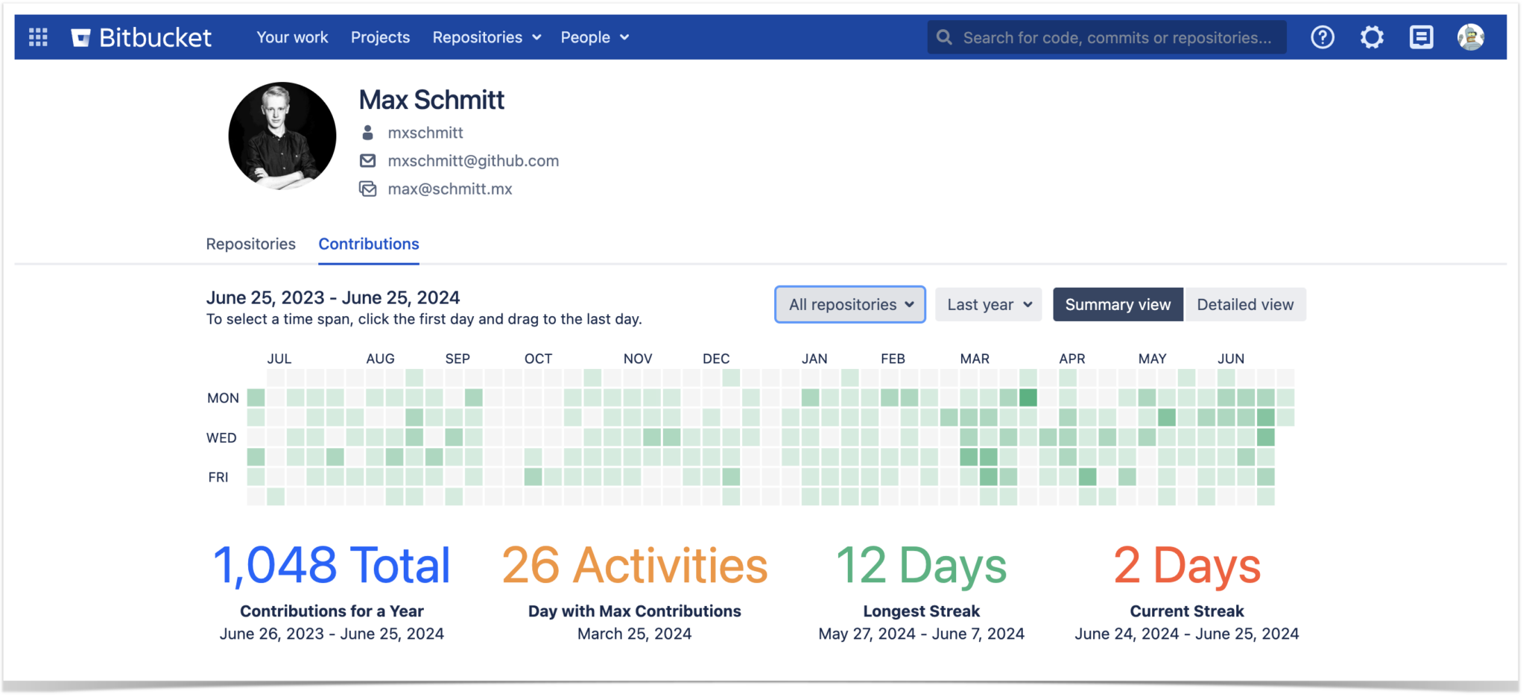This screenshot has width=1526, height=697.
Task: Open the Projects page
Action: 380,37
